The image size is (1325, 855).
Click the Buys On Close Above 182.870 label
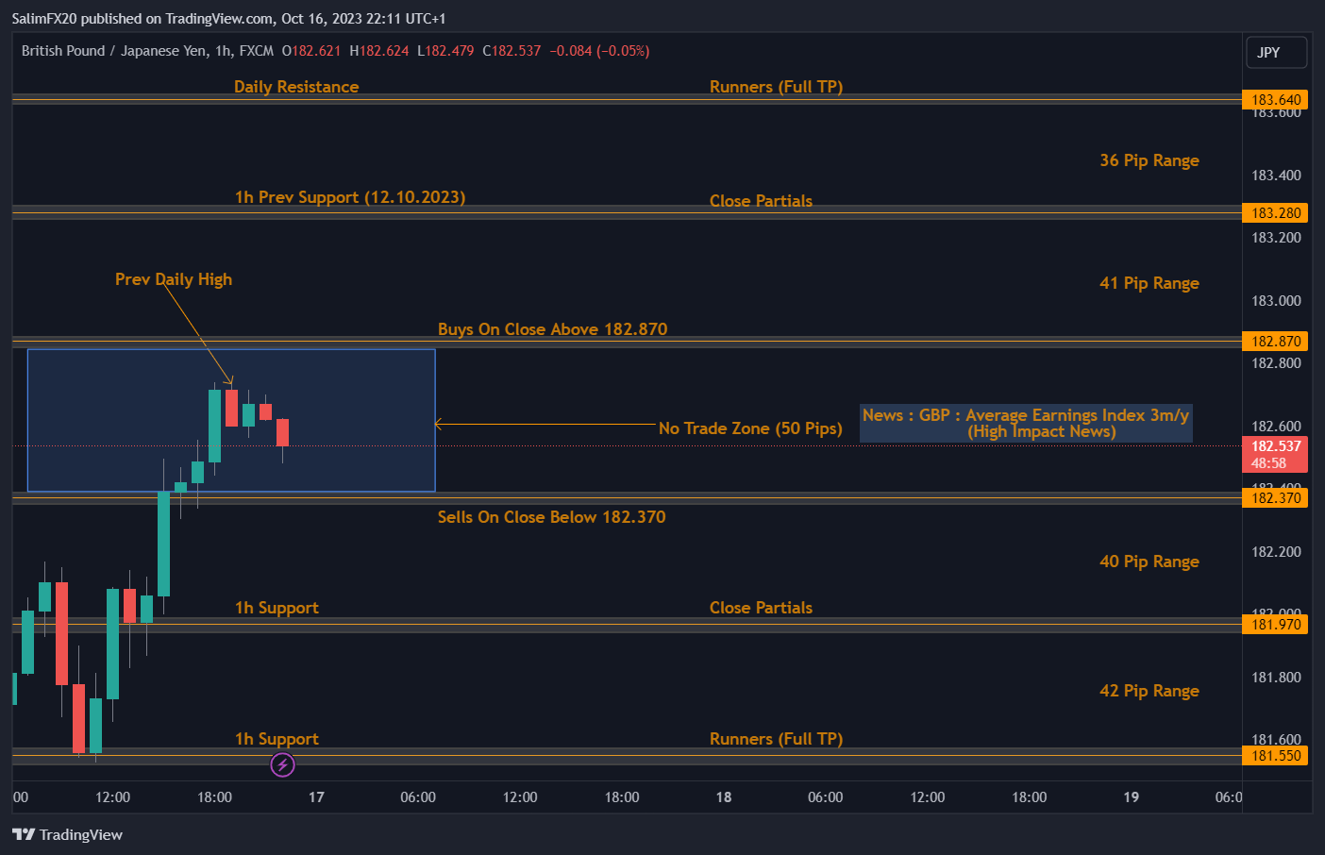click(x=552, y=328)
